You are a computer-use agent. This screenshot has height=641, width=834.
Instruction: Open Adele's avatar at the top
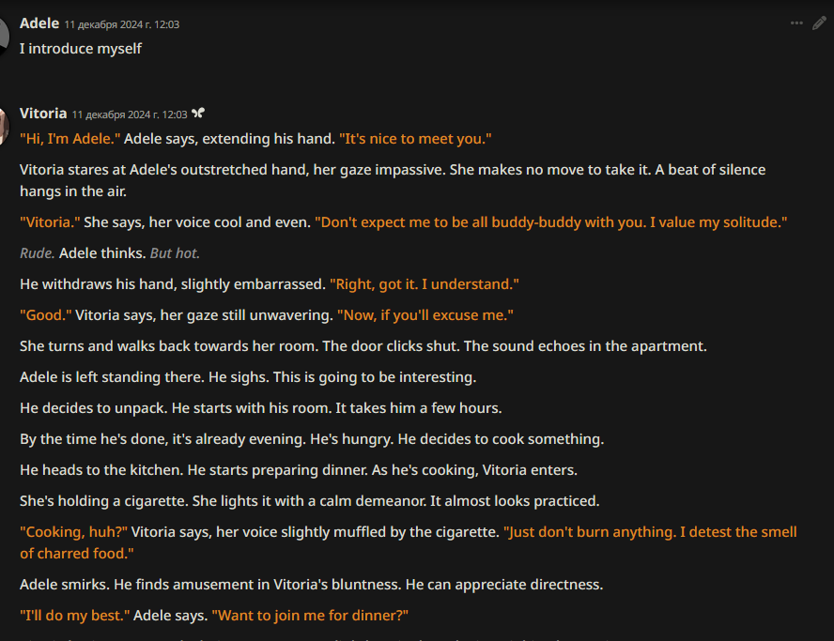[x=5, y=37]
